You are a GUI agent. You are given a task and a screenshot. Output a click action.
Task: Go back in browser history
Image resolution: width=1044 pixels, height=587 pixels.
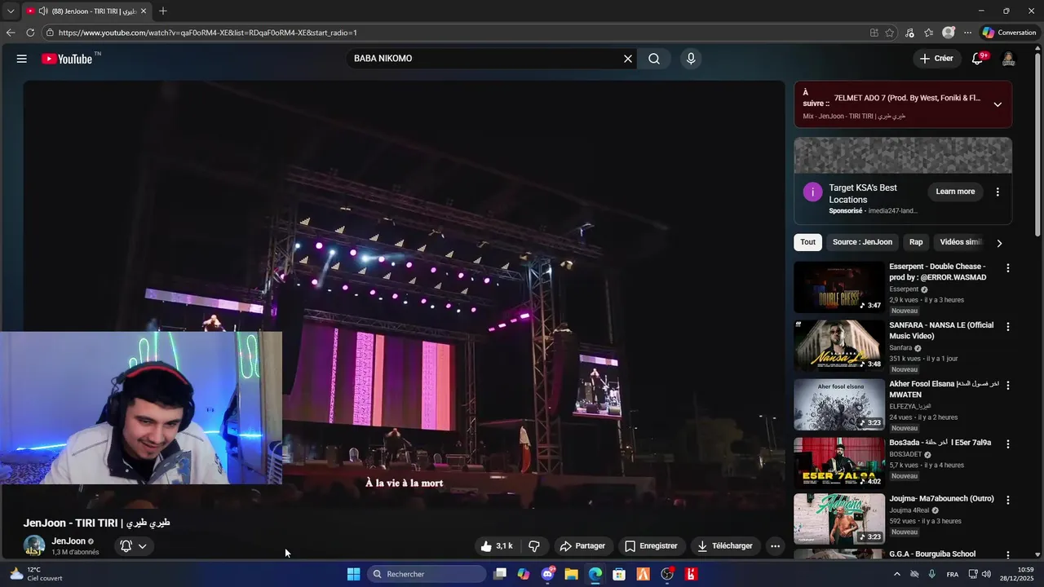pos(10,33)
